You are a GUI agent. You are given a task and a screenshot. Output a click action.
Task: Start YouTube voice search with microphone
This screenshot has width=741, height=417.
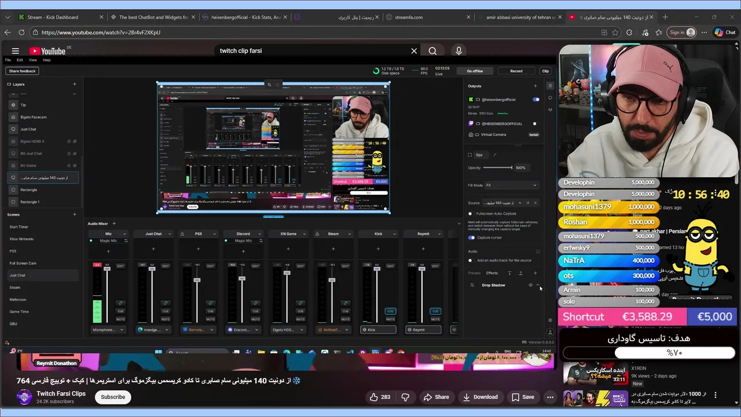click(x=458, y=51)
